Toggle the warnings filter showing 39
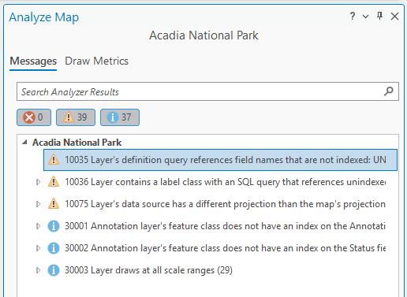This screenshot has height=297, width=407. 76,117
